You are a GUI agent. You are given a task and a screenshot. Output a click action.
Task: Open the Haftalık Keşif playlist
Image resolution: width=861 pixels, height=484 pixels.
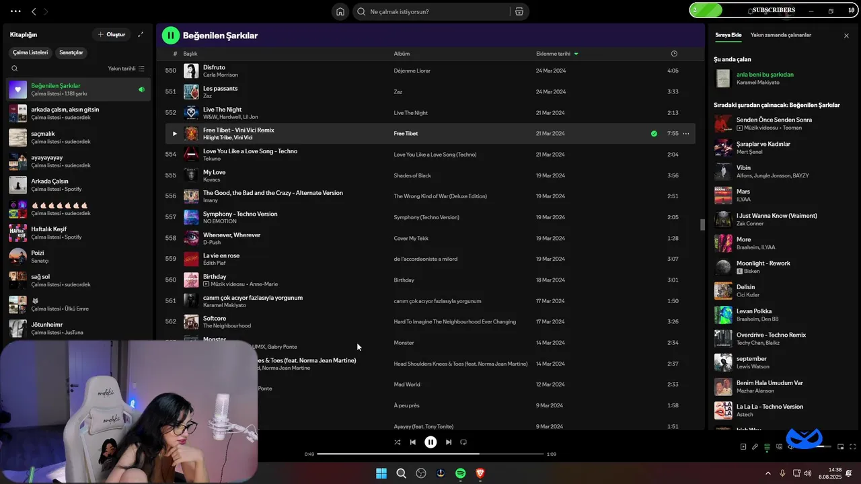tap(79, 233)
